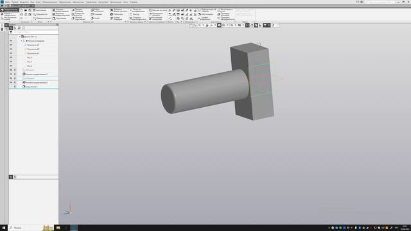The width and height of the screenshot is (411, 231).
Task: Open the Правка menu
Action: coord(15,2)
